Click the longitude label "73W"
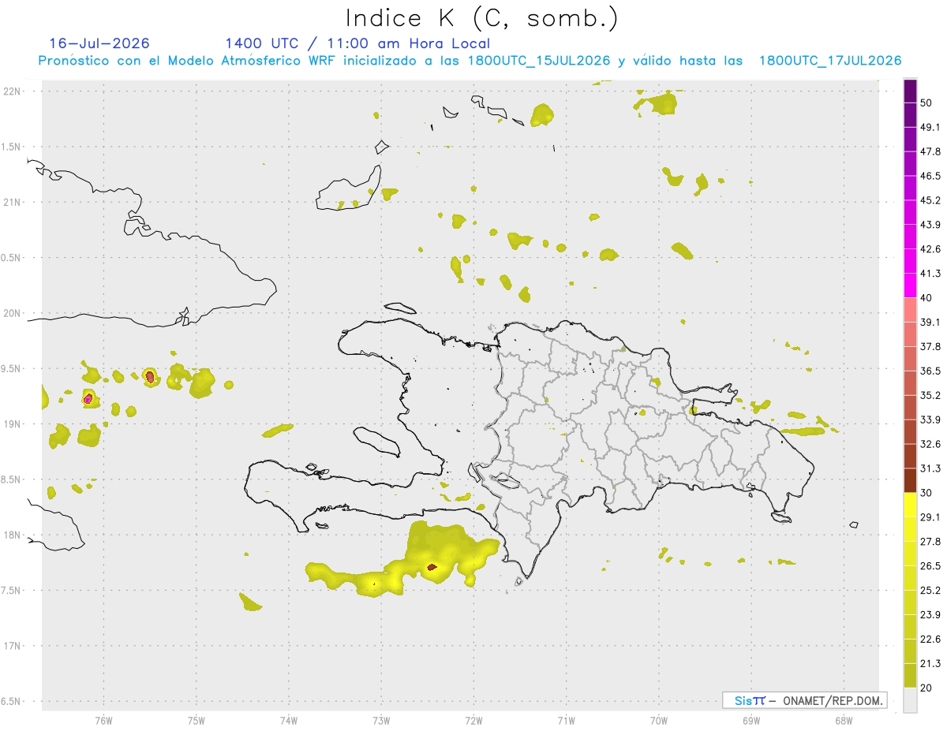Image resolution: width=947 pixels, height=731 pixels. (381, 720)
